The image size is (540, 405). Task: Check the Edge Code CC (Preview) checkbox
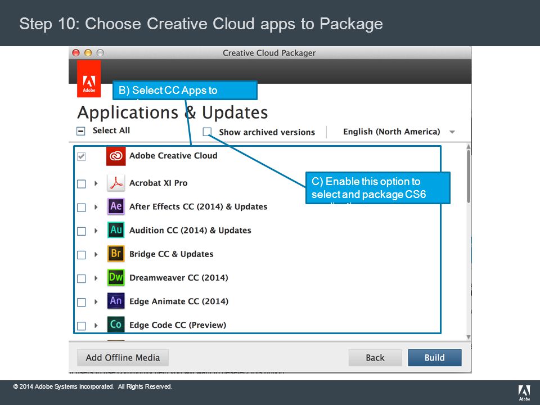coord(81,326)
